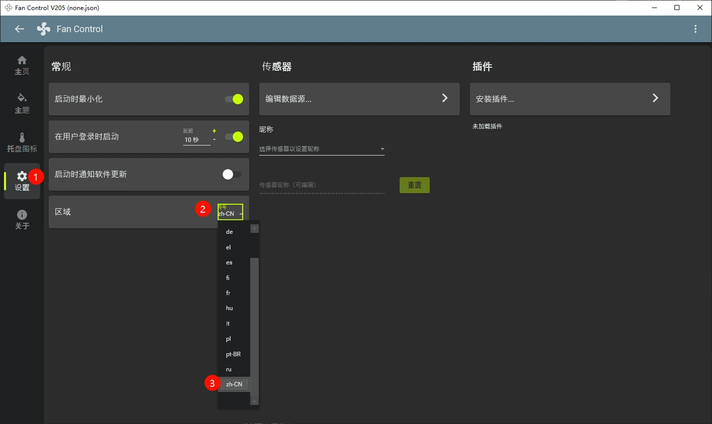Choose pt-BR from the language list
Viewport: 712px width, 424px height.
[234, 354]
